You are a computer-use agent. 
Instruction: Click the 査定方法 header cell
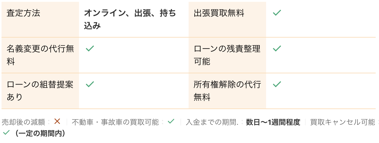[x=23, y=13]
